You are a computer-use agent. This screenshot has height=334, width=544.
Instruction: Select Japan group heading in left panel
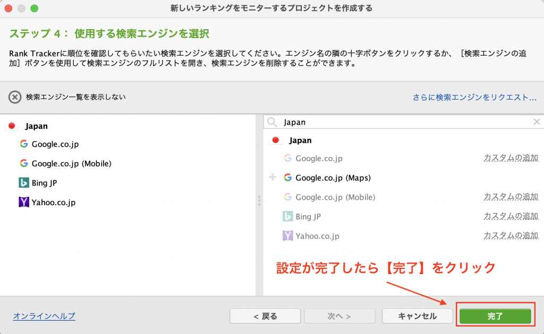37,126
